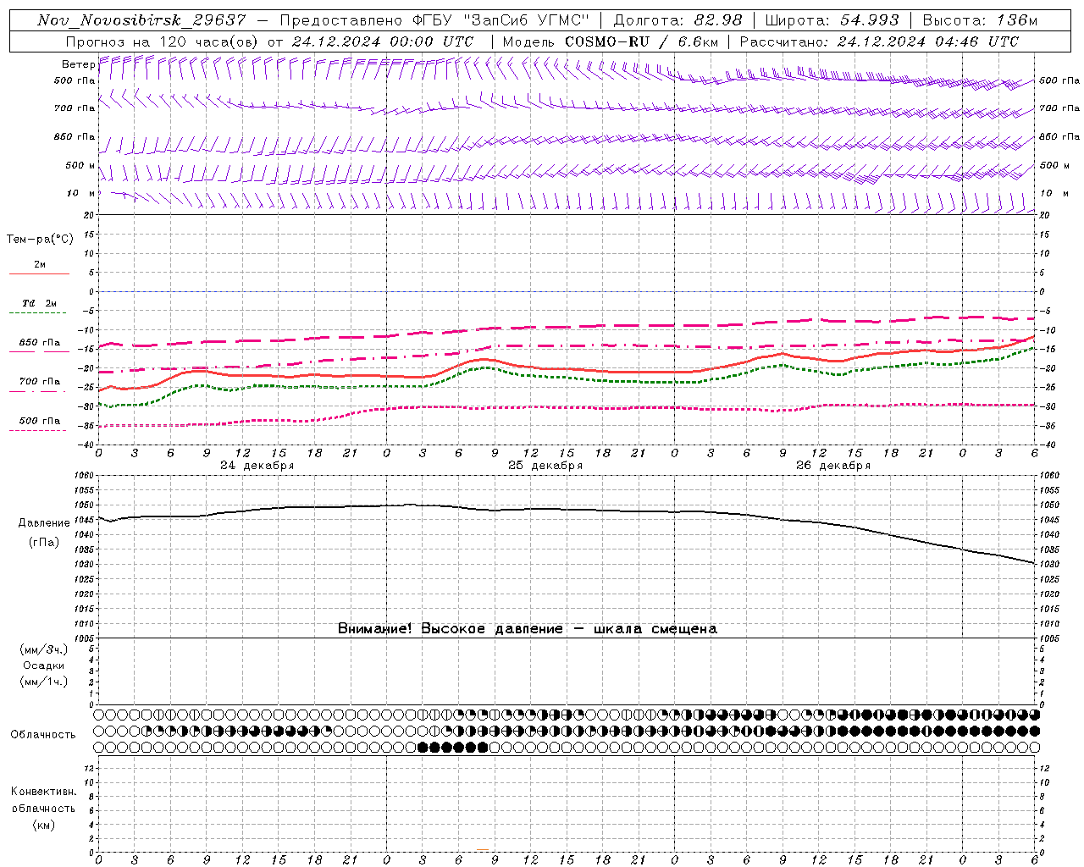Screen dimensions: 1084x867
Task: Click the 26 декабря date label
Action: tap(833, 466)
